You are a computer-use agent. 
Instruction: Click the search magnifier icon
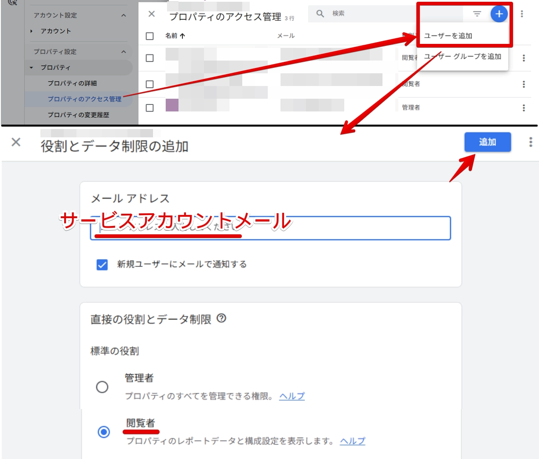(319, 12)
